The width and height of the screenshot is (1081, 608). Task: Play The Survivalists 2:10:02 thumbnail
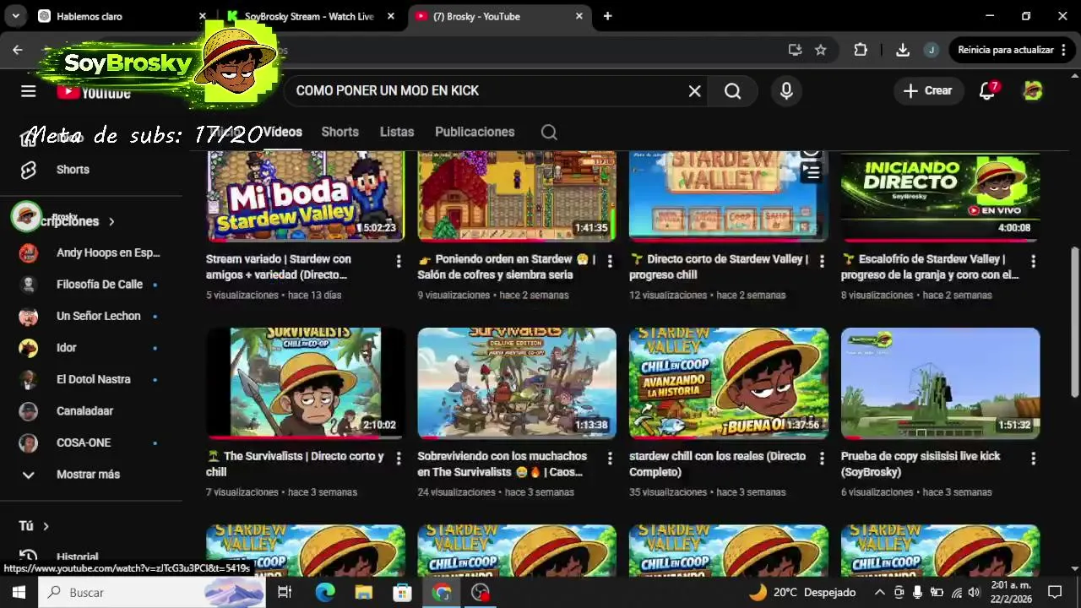tap(306, 383)
